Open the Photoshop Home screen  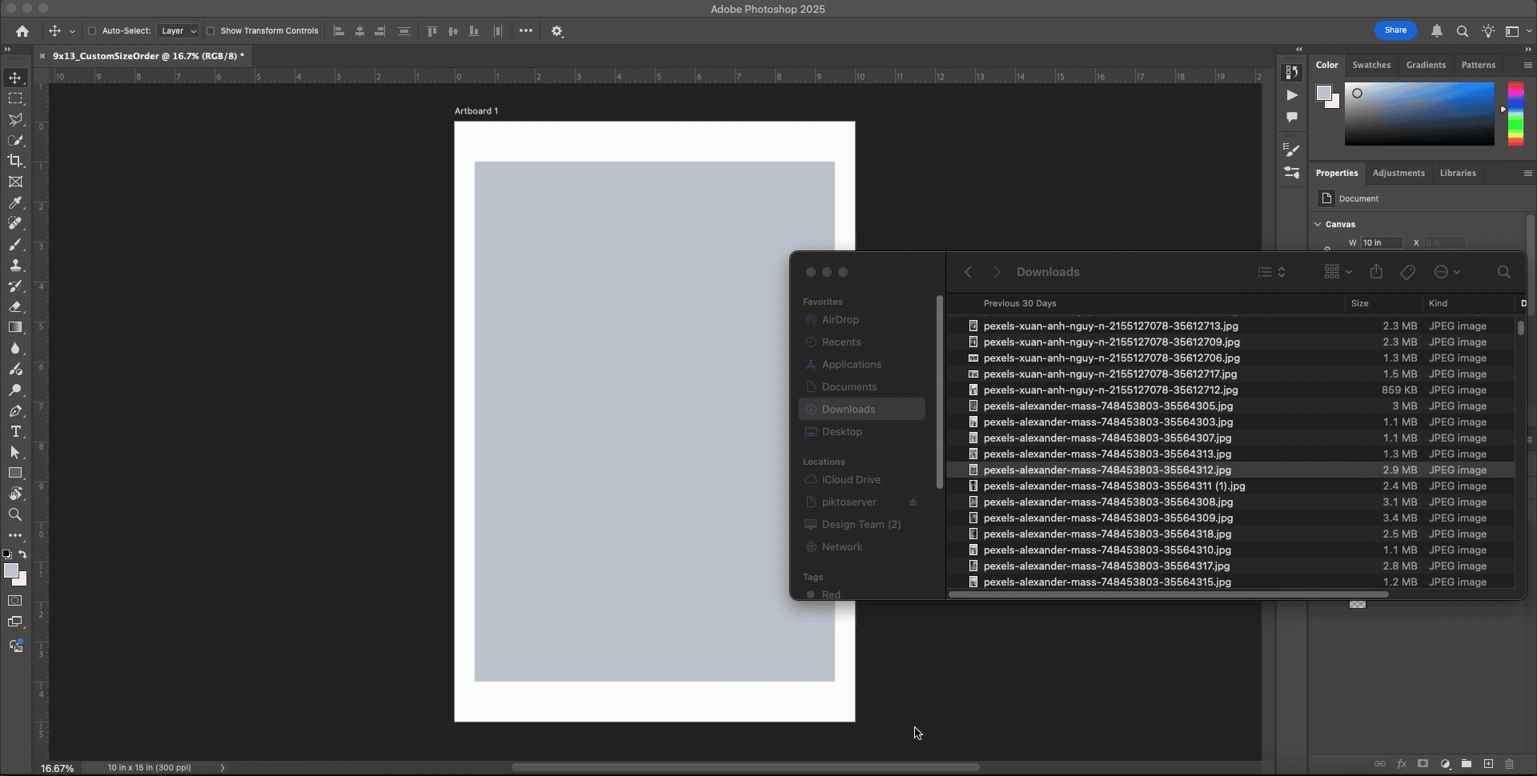click(22, 31)
